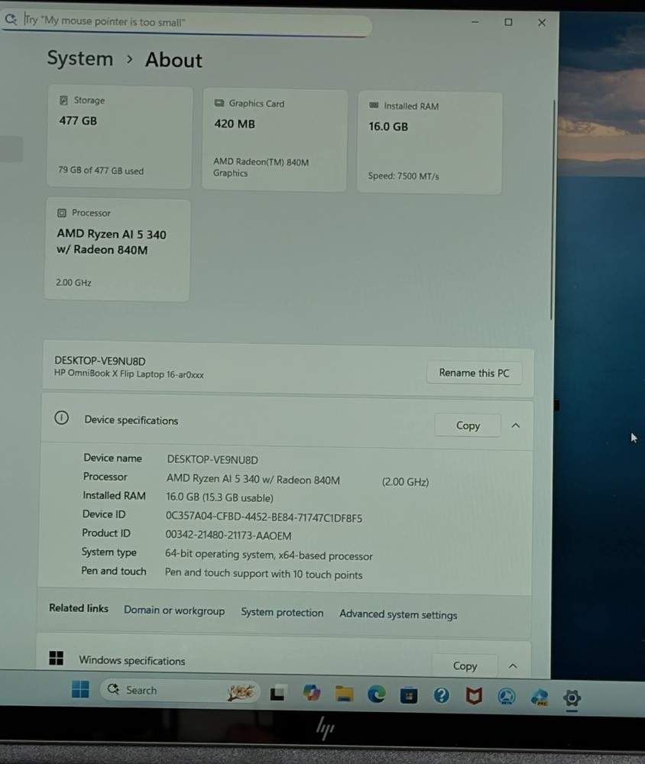Click the Settings search box
Screen dimensions: 645x764
185,23
